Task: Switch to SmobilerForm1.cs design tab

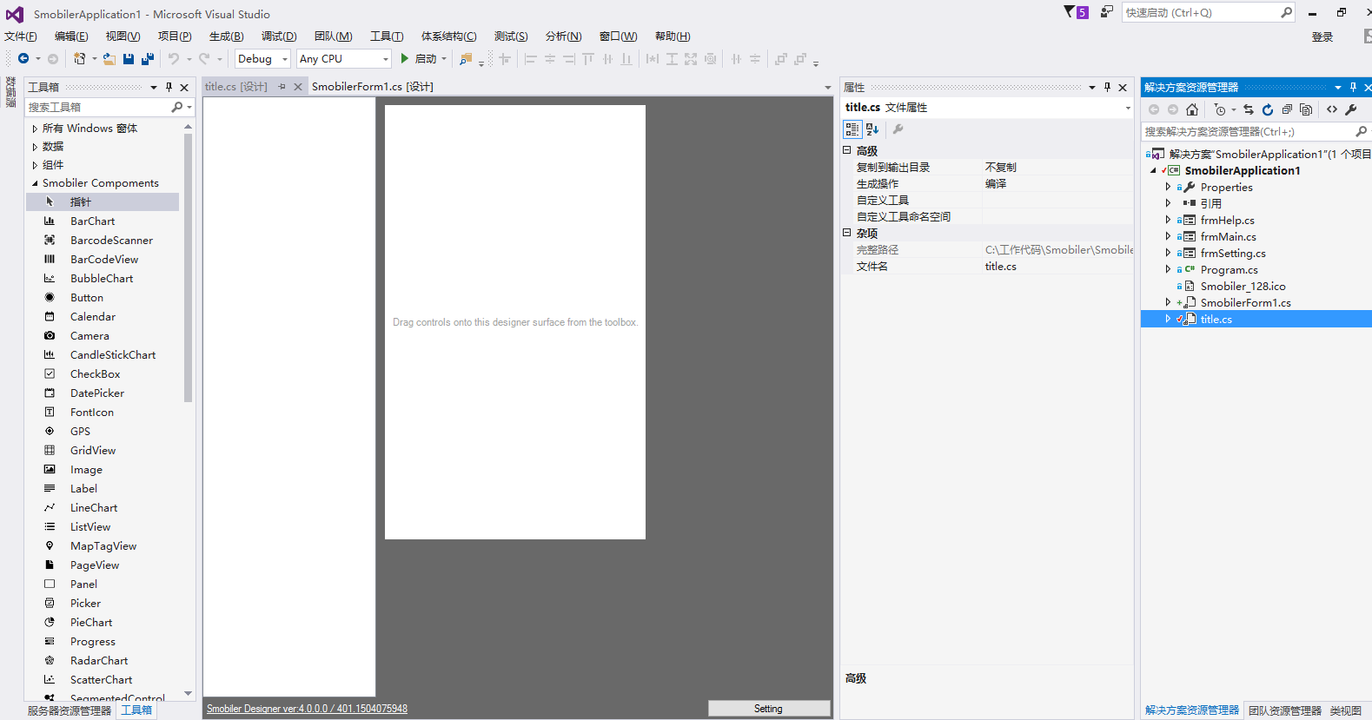Action: 373,87
